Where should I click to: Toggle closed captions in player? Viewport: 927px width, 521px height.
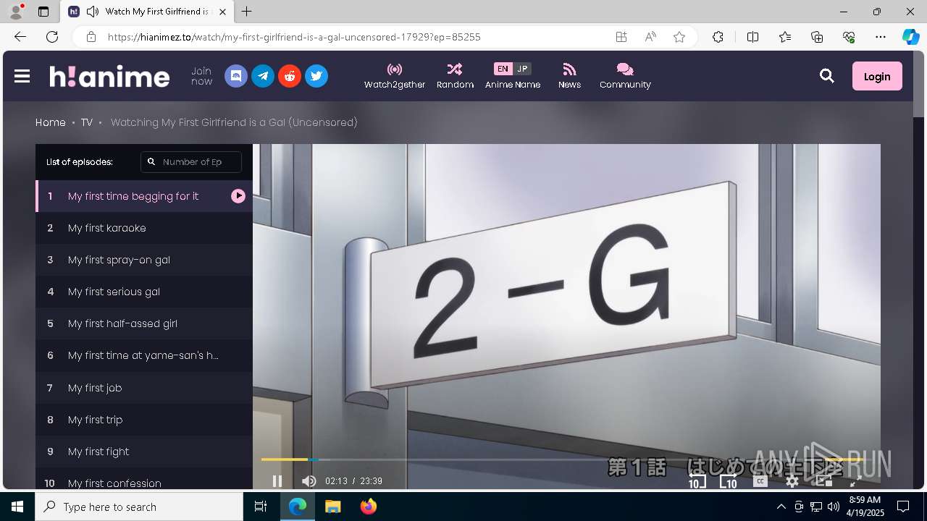click(760, 481)
